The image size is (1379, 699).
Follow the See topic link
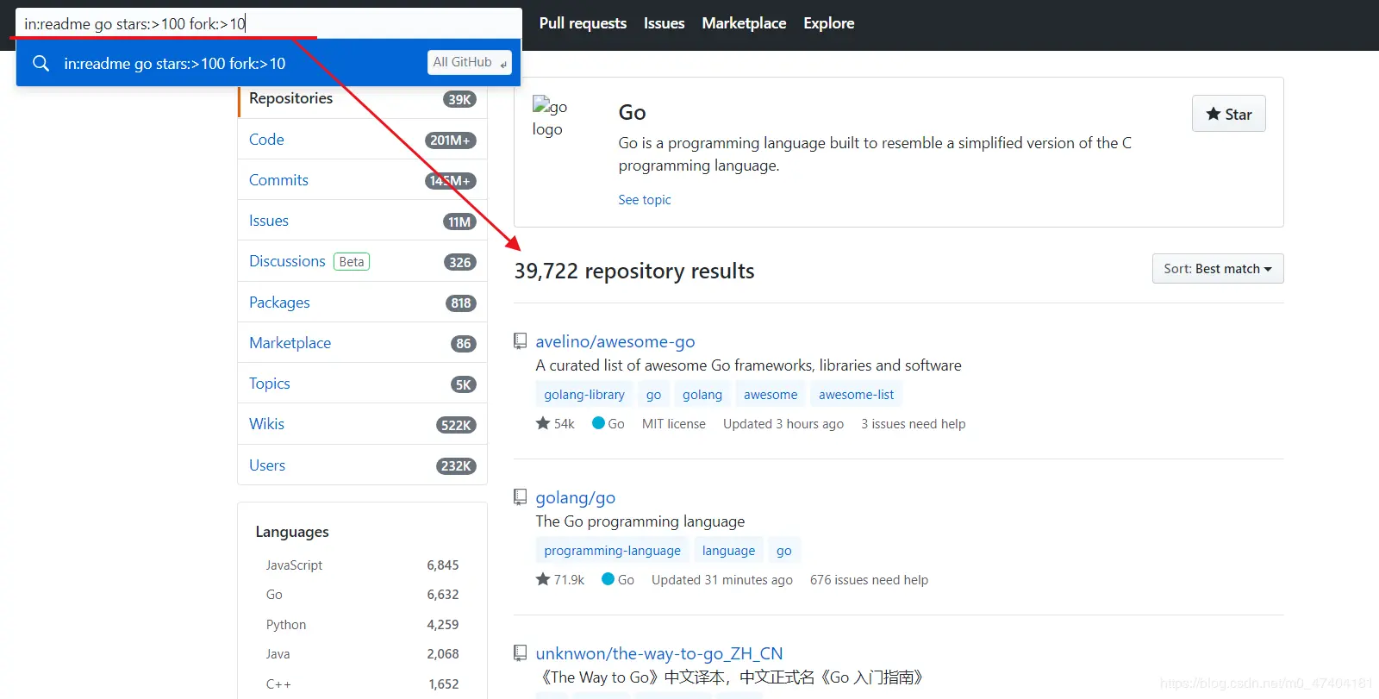point(644,199)
